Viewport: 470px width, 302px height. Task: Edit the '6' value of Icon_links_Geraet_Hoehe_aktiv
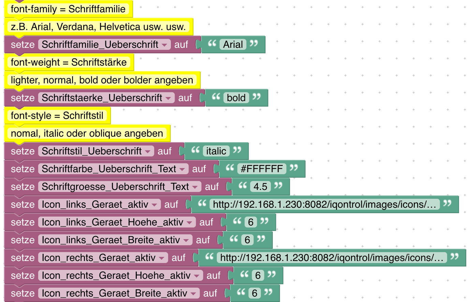coord(251,222)
